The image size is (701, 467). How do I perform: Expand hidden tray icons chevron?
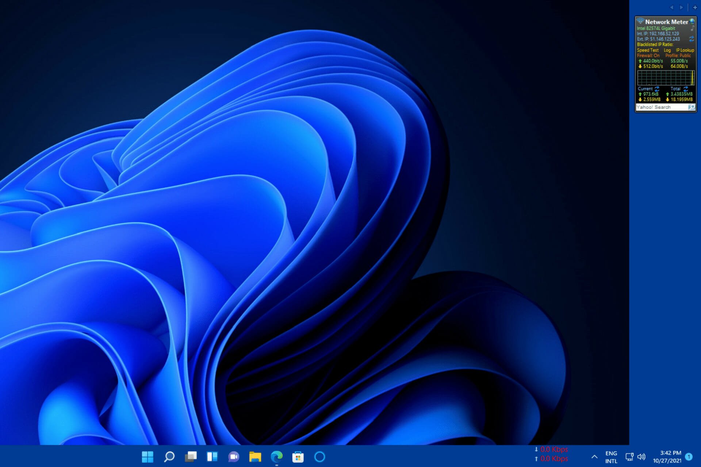(594, 457)
